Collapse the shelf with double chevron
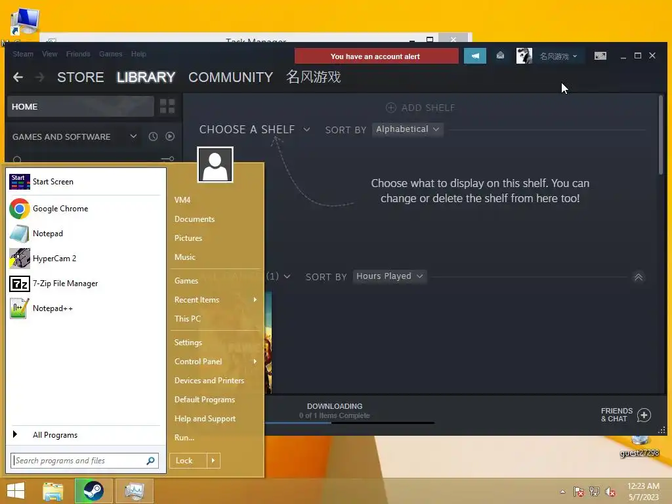672x504 pixels. point(638,277)
